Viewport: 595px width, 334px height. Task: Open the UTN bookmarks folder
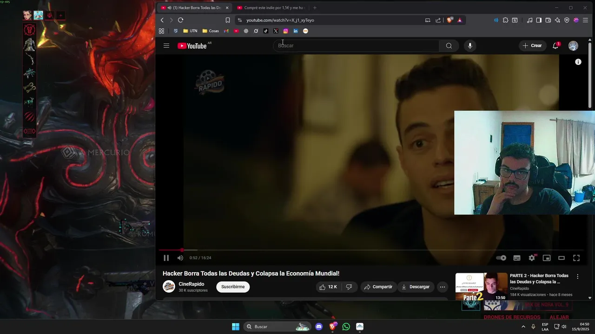tap(190, 31)
